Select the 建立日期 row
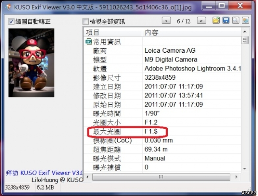Screen dimensions: 258x196 [x=162, y=87]
